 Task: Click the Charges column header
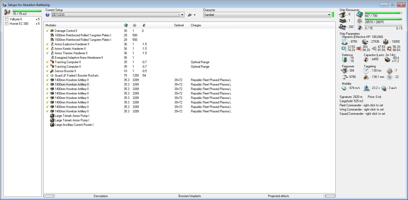tap(196, 25)
